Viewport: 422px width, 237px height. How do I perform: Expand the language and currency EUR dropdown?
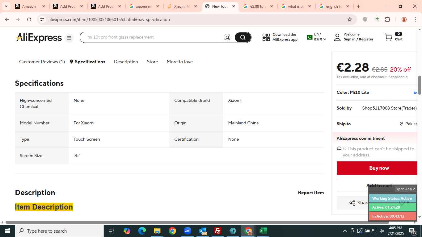pyautogui.click(x=320, y=39)
